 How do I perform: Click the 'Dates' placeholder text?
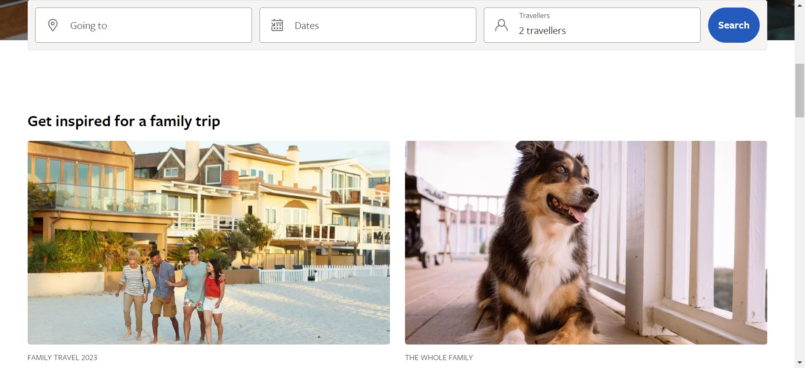(306, 26)
